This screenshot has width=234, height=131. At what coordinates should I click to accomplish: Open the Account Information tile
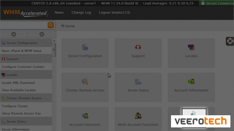coord(191,87)
